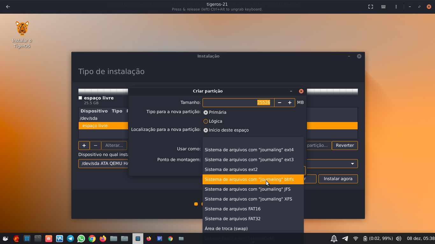The image size is (435, 244).
Task: Select Início deste espaço location
Action: 226,130
